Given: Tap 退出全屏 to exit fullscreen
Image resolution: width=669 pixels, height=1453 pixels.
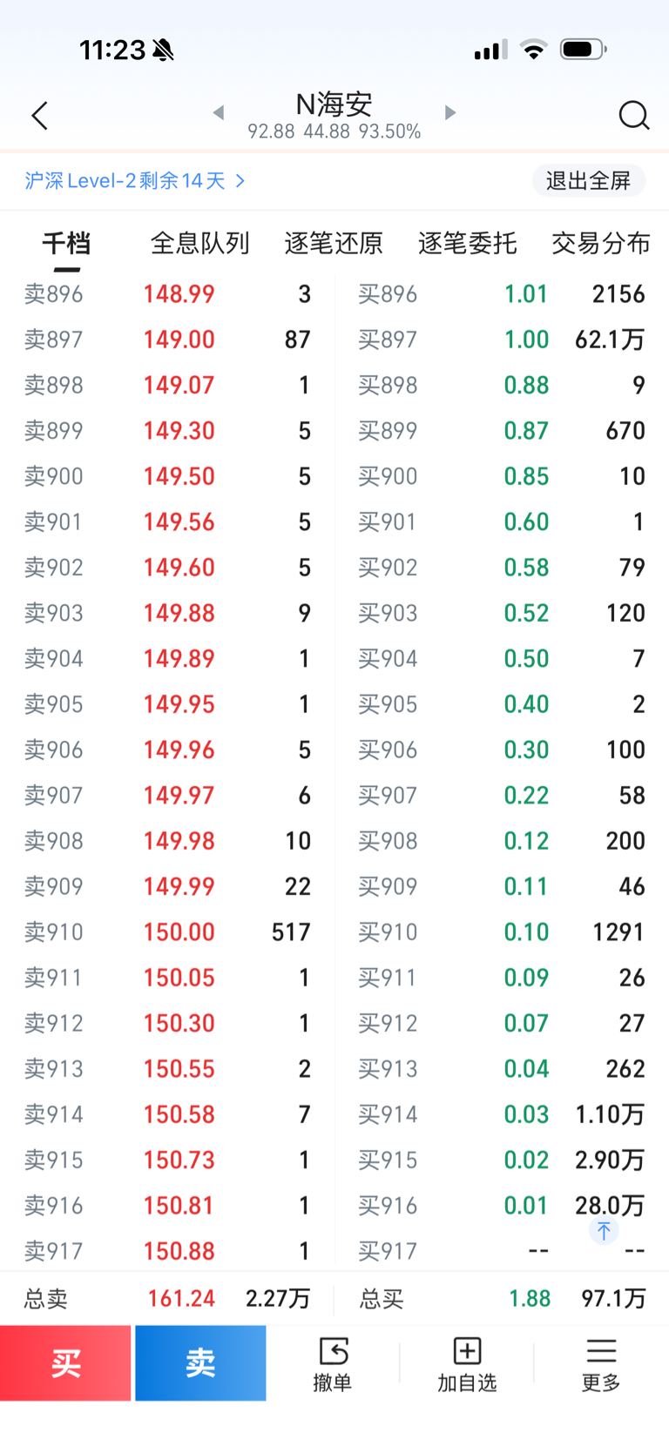Looking at the screenshot, I should tap(588, 181).
